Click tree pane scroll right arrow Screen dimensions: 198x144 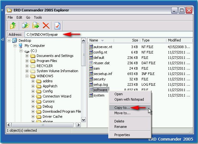78,125
